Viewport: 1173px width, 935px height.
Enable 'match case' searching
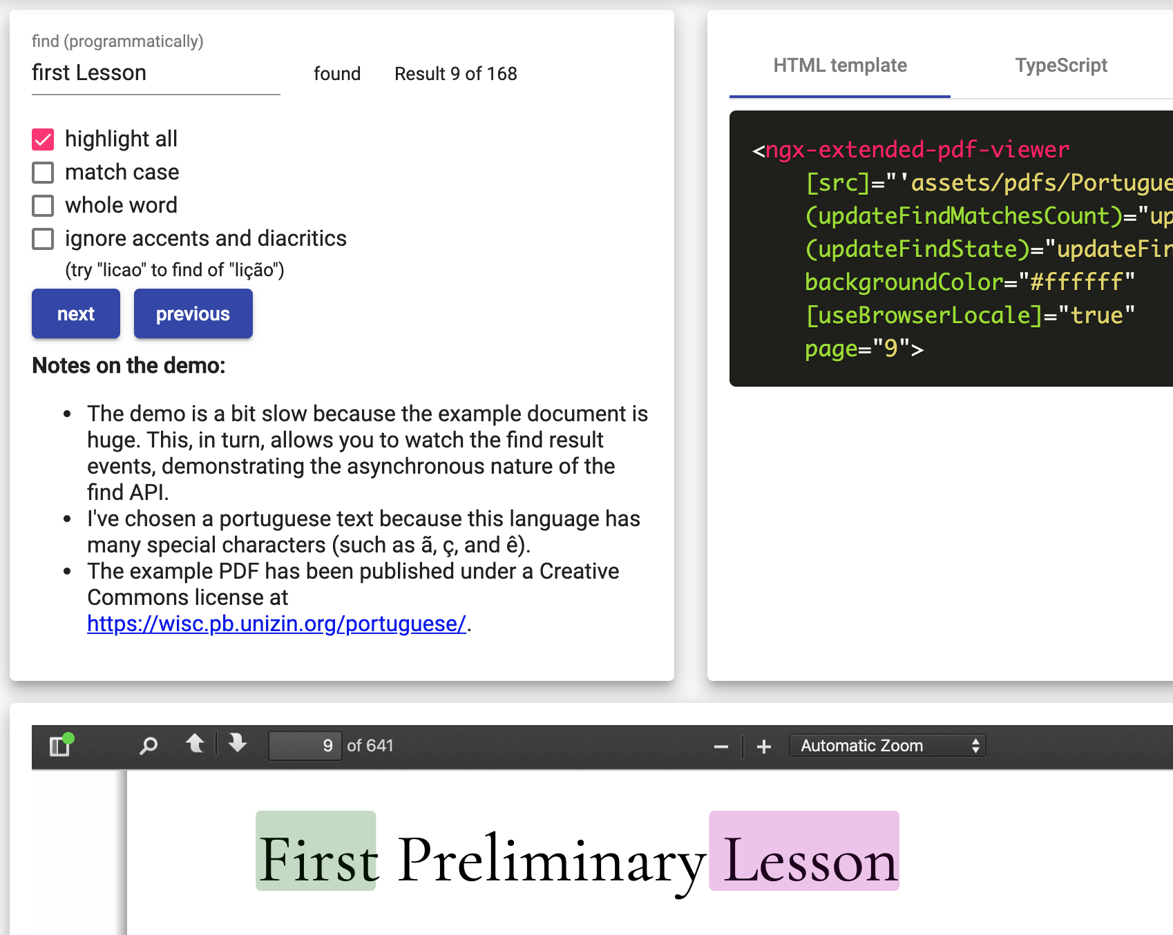[43, 172]
